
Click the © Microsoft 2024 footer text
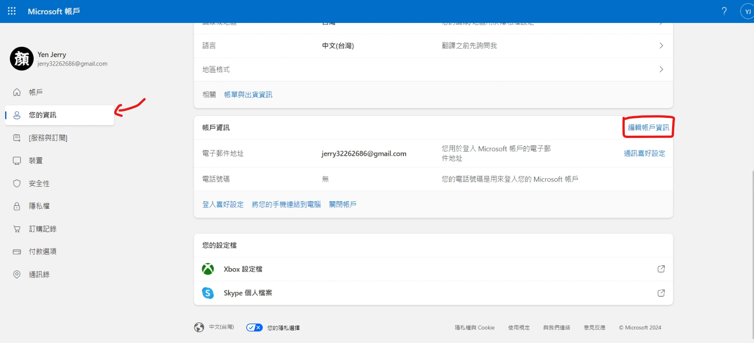tap(640, 328)
